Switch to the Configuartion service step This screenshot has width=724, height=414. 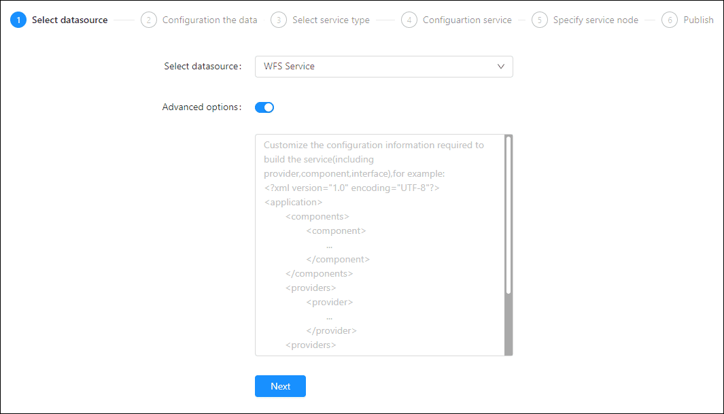point(467,20)
